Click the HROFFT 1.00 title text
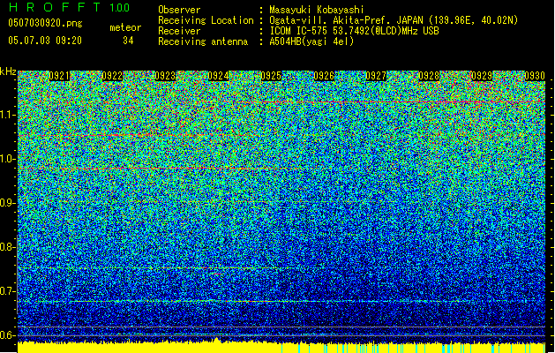555x353 pixels. pyautogui.click(x=69, y=7)
